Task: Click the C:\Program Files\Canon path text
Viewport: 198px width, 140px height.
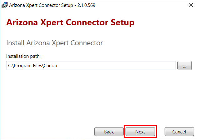Action: point(32,66)
